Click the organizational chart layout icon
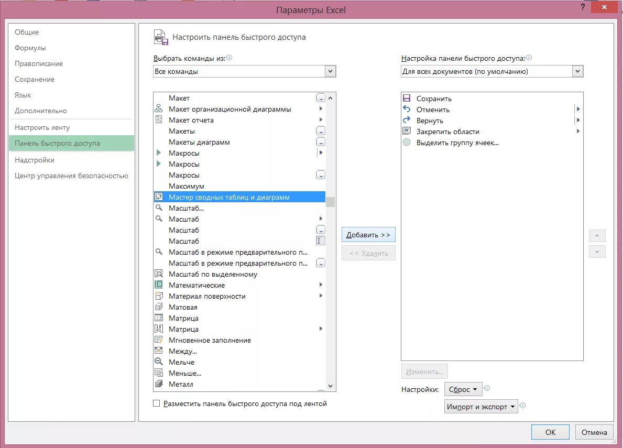This screenshot has height=448, width=623. tap(159, 108)
